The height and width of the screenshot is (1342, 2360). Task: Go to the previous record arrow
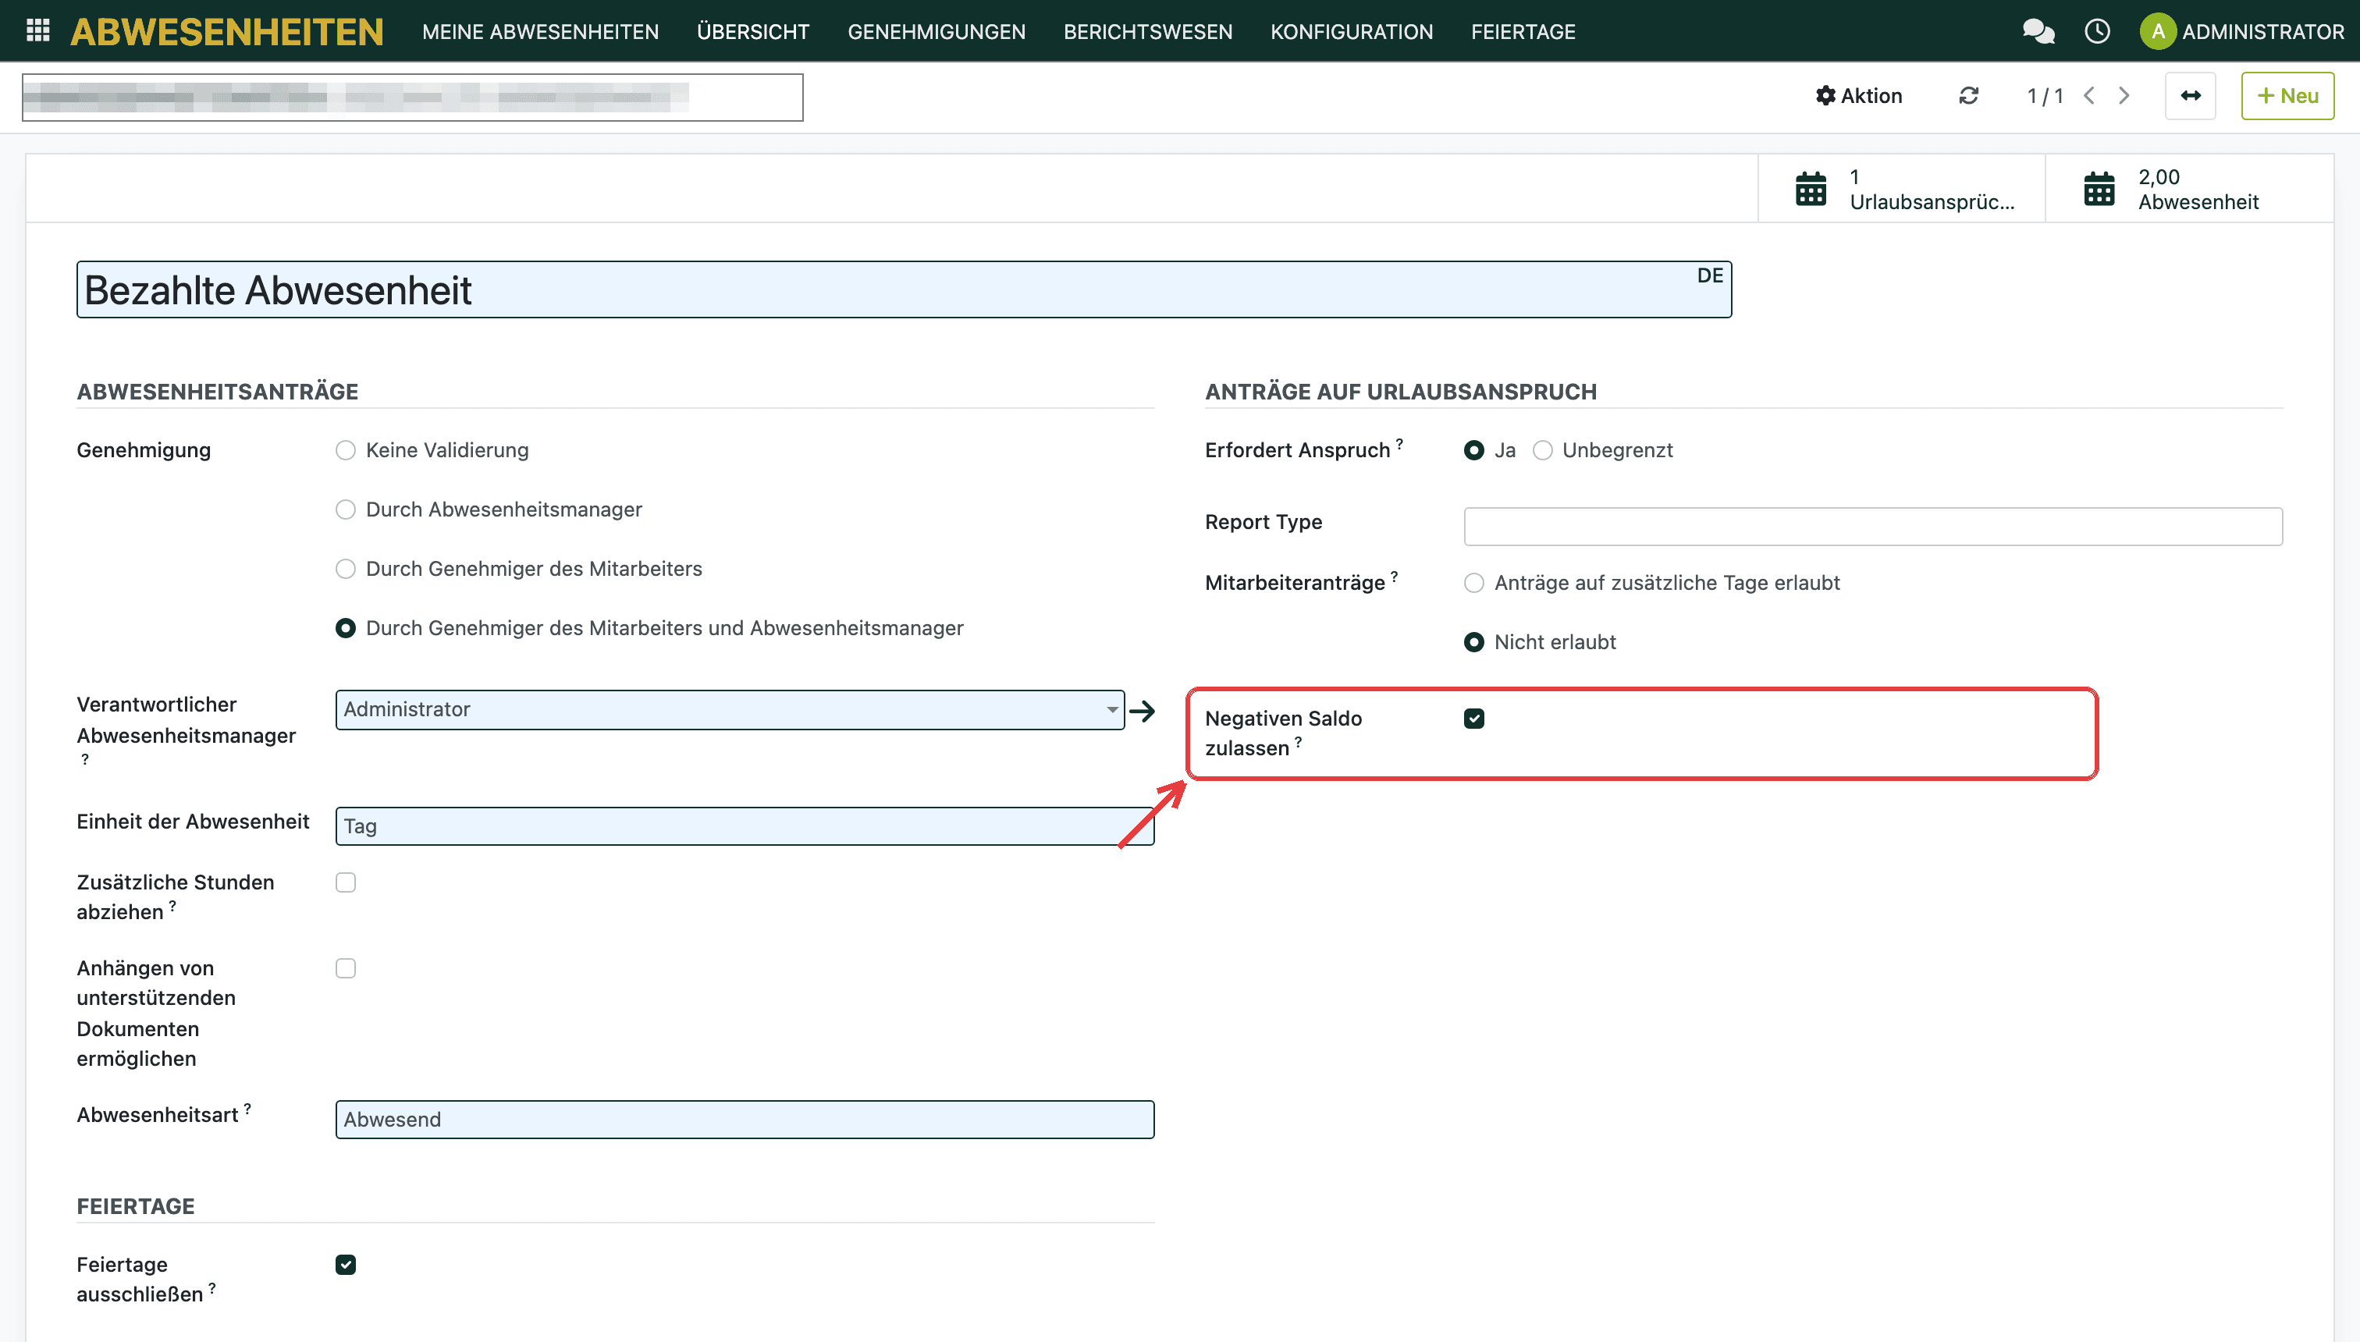(x=2090, y=96)
